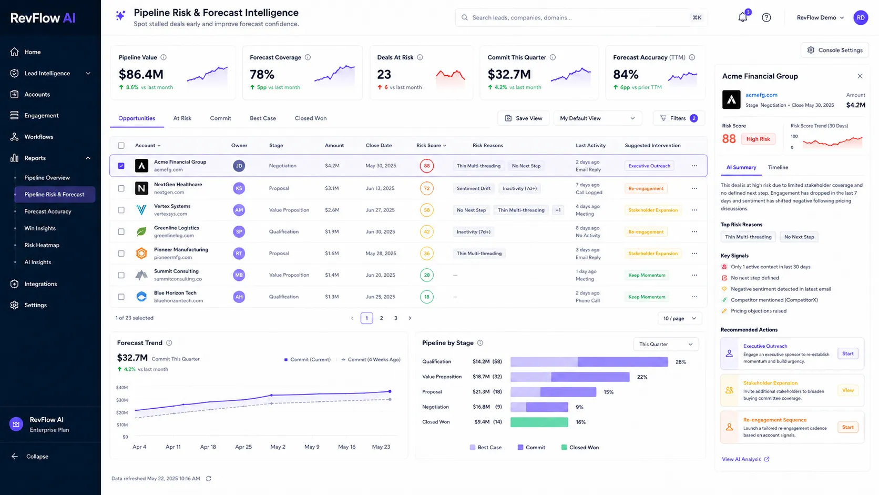The width and height of the screenshot is (879, 495).
Task: Sort by Risk Score column header
Action: [431, 146]
